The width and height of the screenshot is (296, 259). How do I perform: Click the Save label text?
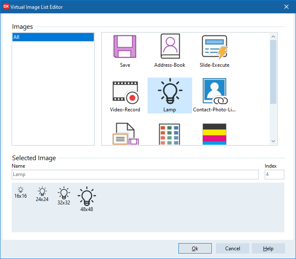[125, 65]
